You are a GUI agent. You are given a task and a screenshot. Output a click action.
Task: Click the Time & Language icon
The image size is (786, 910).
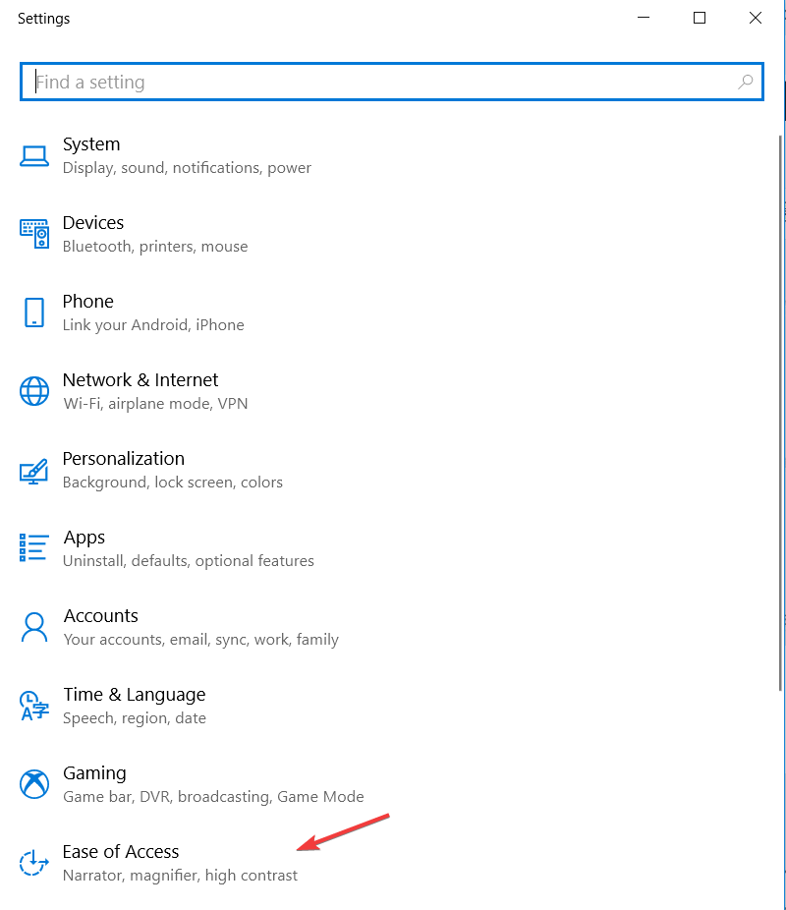click(34, 706)
